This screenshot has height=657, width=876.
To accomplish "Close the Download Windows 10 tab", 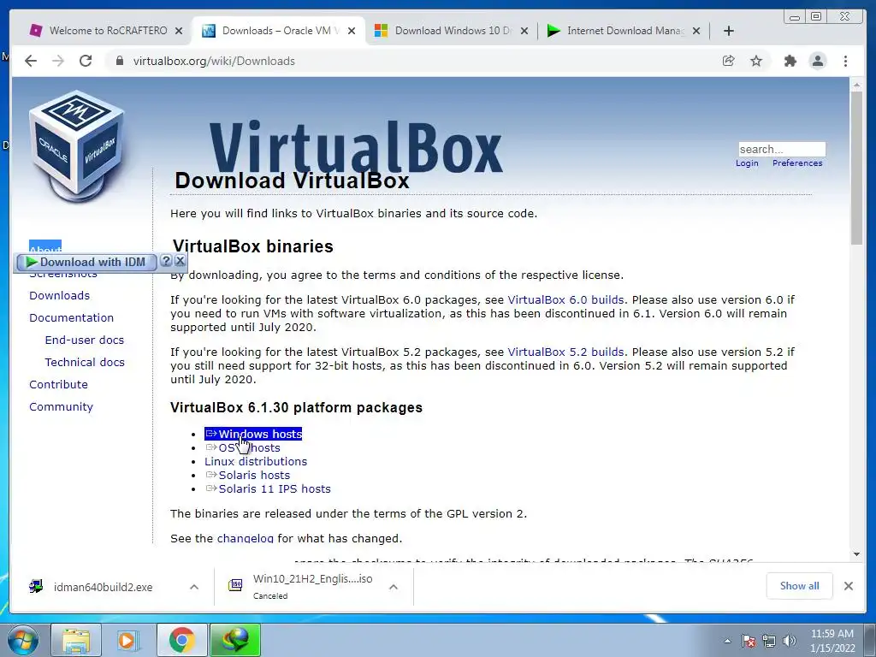I will coord(524,31).
